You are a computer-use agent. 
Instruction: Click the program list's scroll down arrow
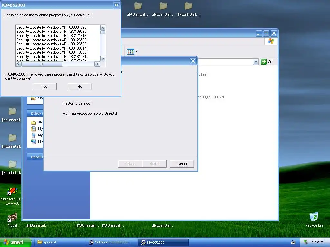103,59
